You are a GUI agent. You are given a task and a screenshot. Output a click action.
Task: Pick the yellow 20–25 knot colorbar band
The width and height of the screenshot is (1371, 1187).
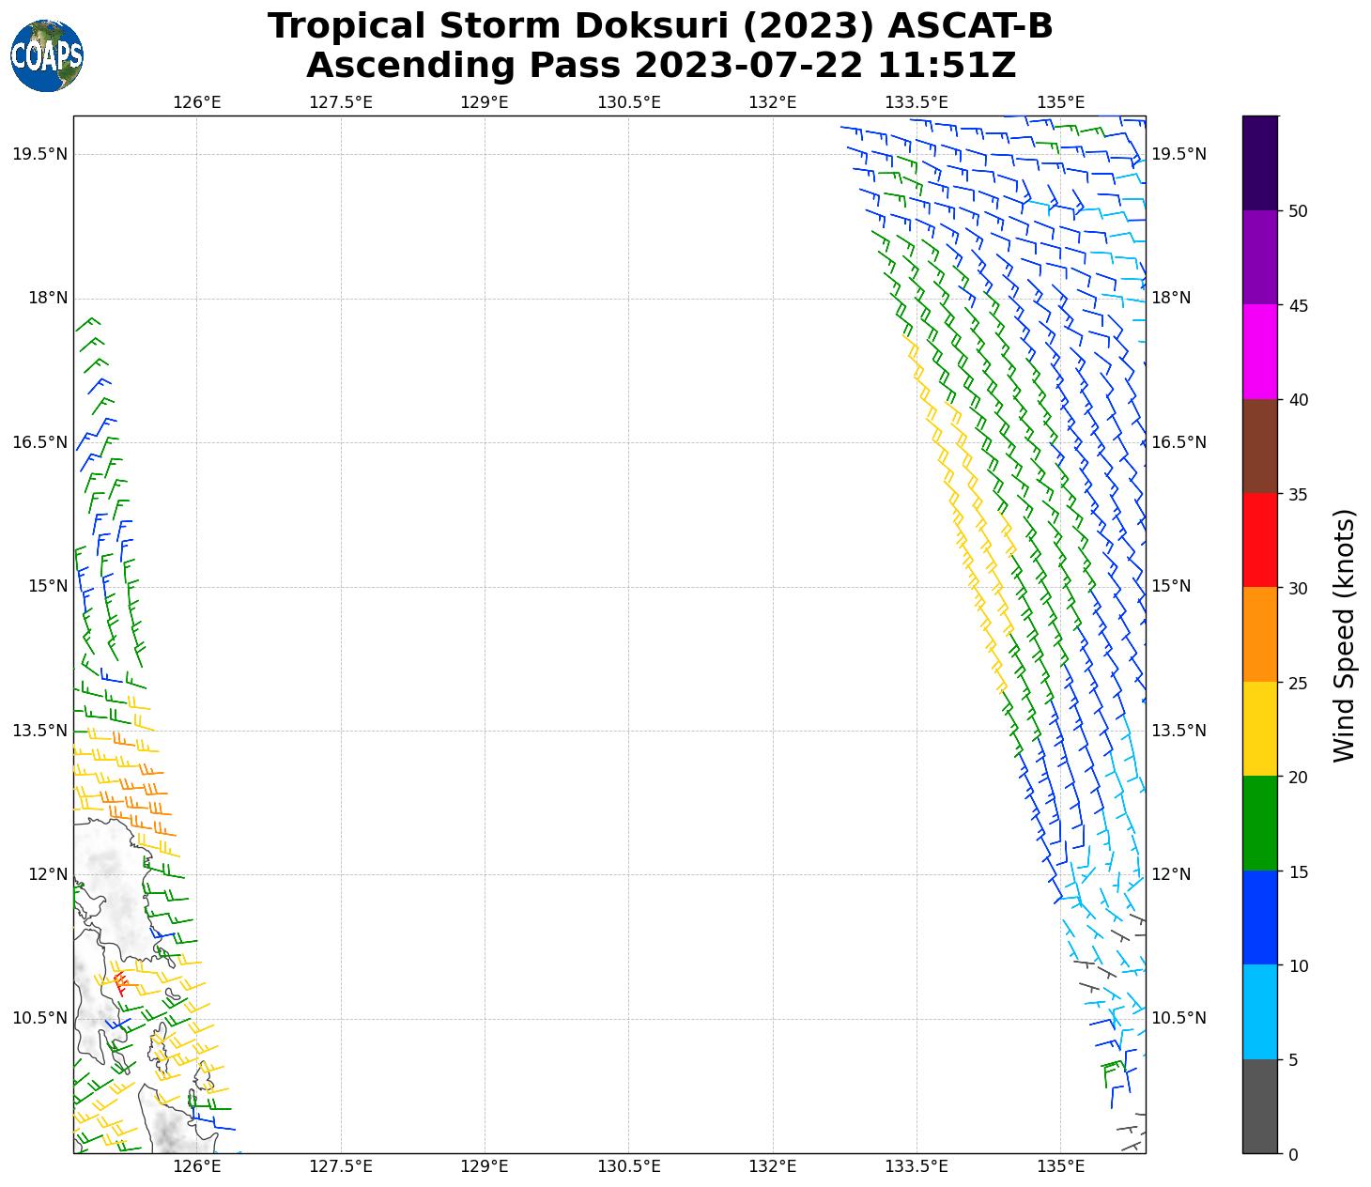point(1259,729)
